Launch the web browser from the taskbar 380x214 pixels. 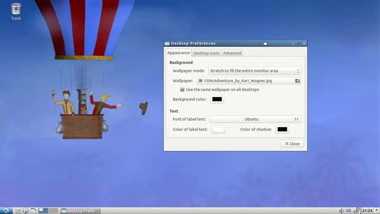(x=26, y=210)
